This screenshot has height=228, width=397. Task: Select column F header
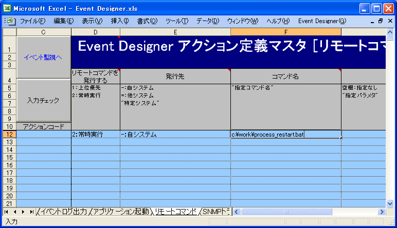[x=286, y=32]
